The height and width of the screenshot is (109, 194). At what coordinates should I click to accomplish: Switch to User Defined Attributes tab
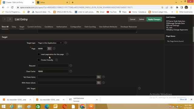[108, 27]
